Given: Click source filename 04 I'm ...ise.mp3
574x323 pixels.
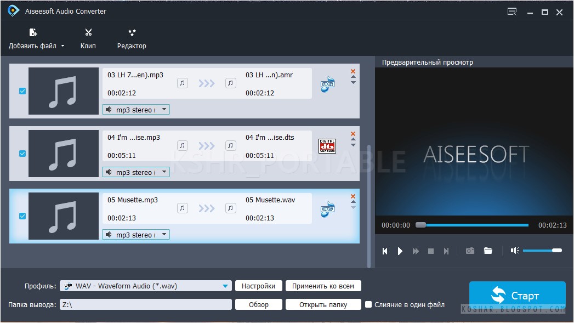Looking at the screenshot, I should [134, 137].
